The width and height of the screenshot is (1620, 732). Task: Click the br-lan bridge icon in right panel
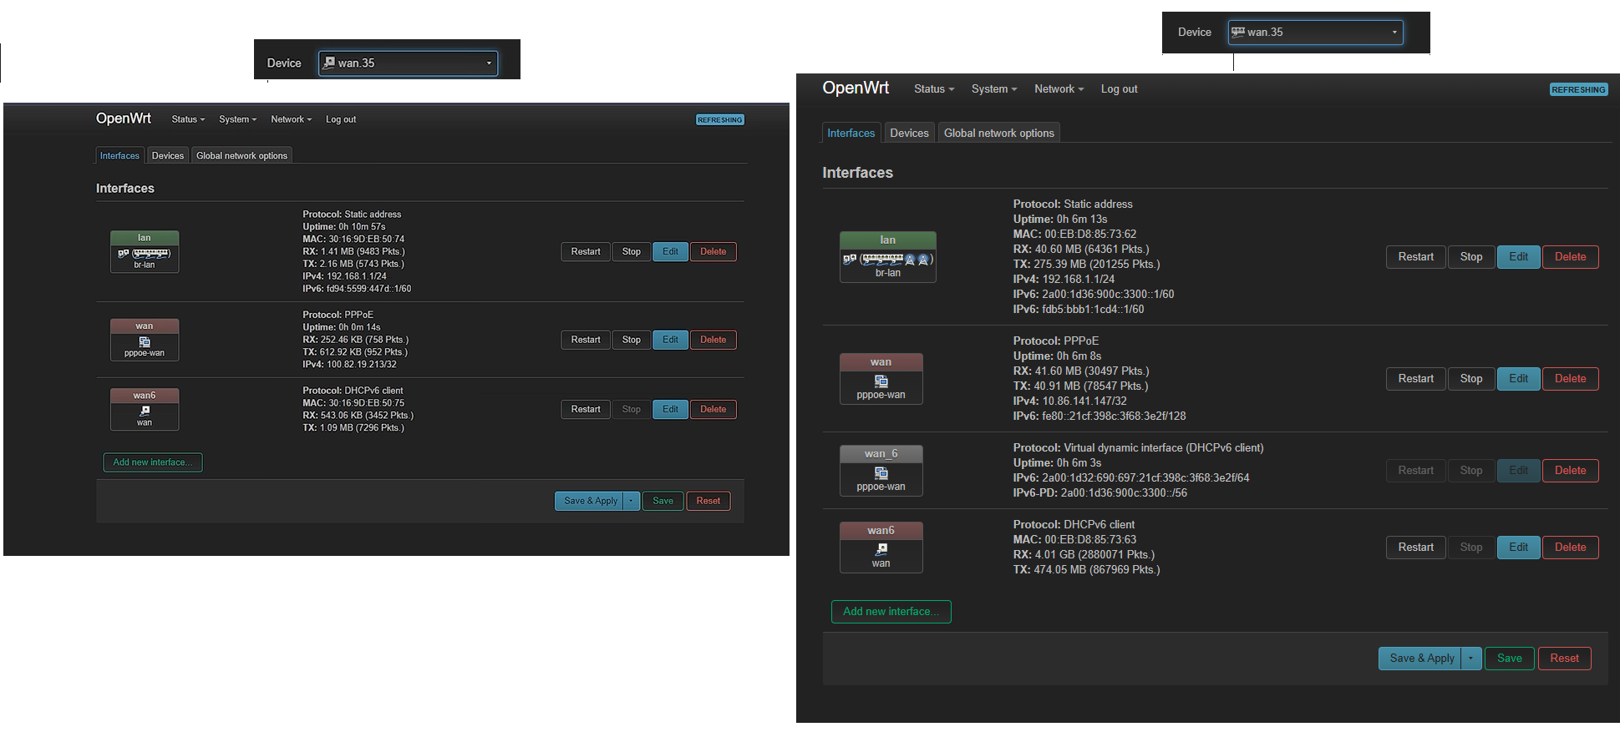coord(849,260)
